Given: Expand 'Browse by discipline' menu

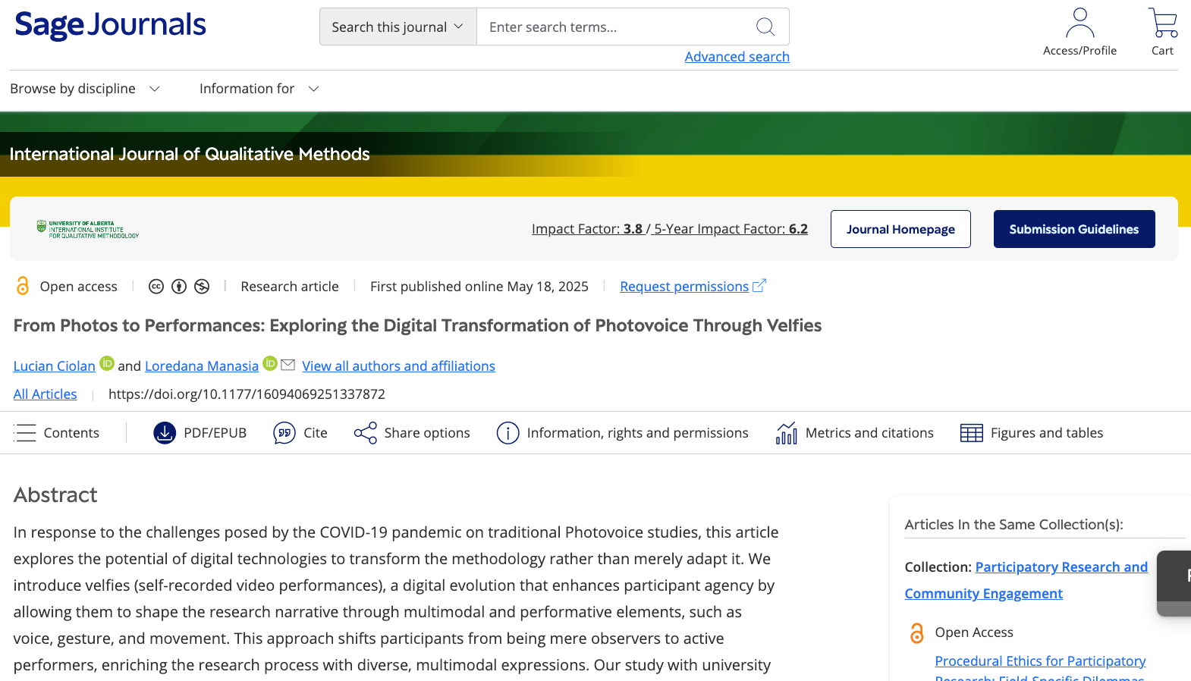Looking at the screenshot, I should point(85,89).
